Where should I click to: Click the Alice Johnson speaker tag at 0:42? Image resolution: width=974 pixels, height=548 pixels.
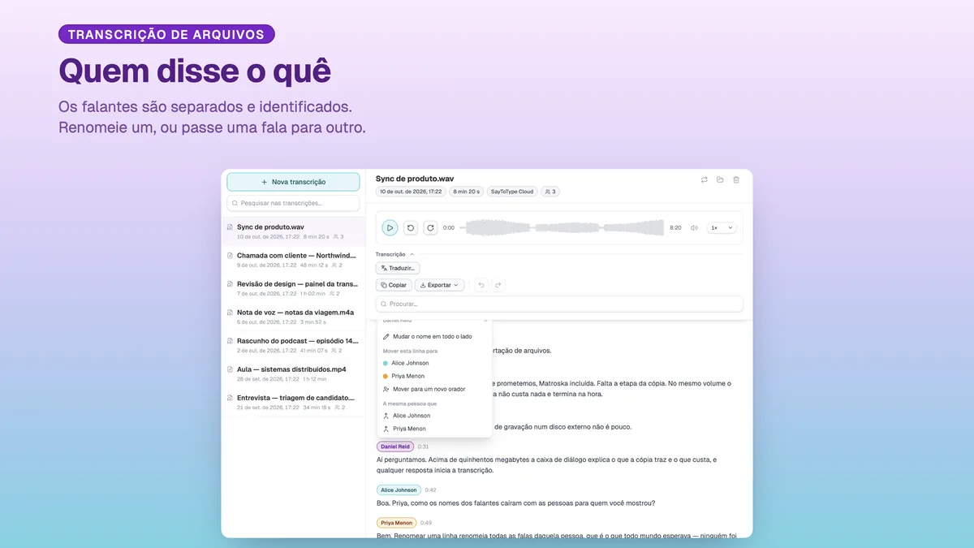tap(399, 490)
